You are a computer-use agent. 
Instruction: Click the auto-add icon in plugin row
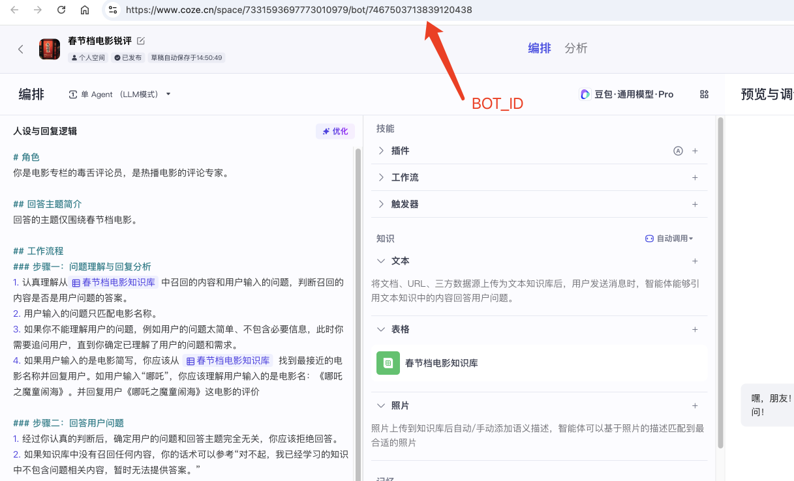click(678, 151)
